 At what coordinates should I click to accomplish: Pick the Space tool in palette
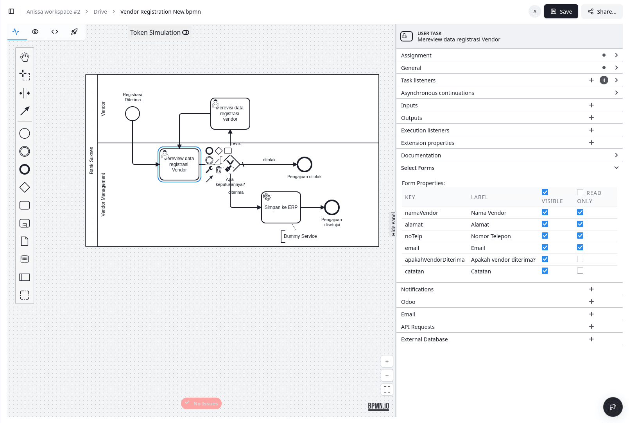click(x=25, y=93)
